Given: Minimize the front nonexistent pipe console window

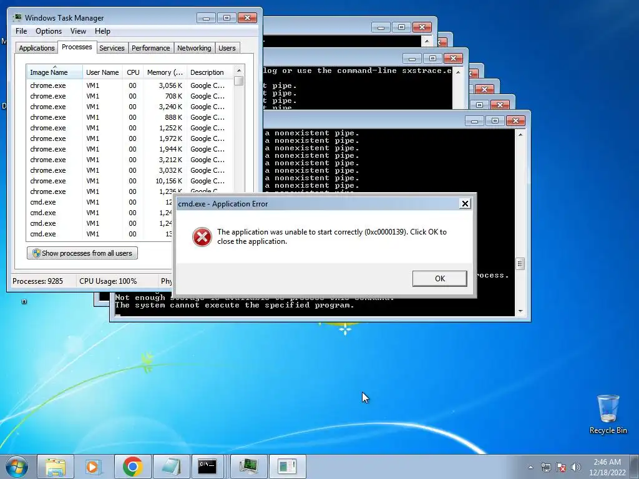Looking at the screenshot, I should coord(474,120).
